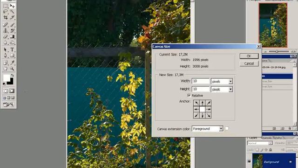Set anchor to the center square
The height and width of the screenshot is (168, 298).
click(203, 109)
